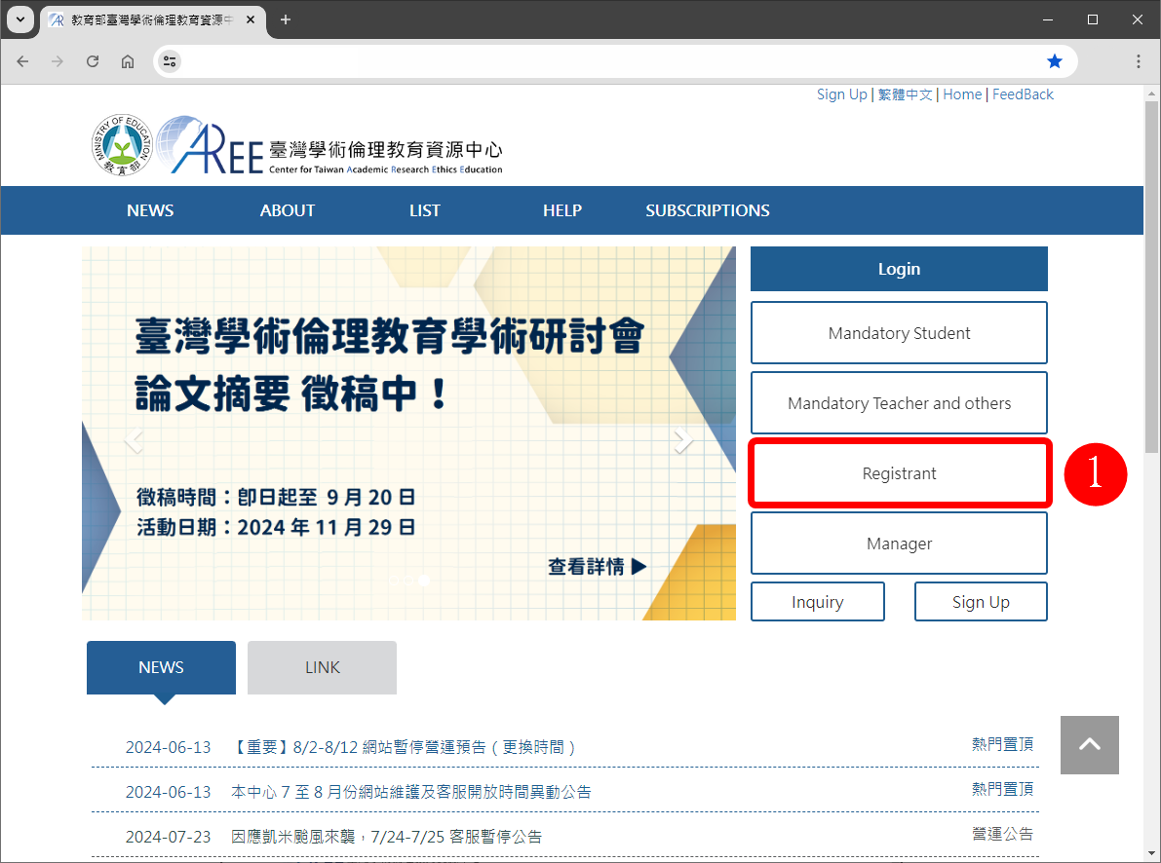Switch to the NEWS tab
The height and width of the screenshot is (863, 1161).
162,667
